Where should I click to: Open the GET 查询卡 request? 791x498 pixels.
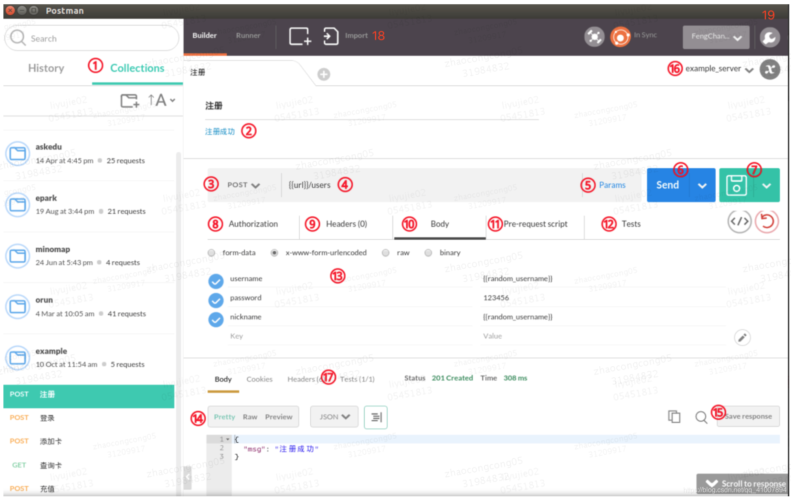(89, 465)
